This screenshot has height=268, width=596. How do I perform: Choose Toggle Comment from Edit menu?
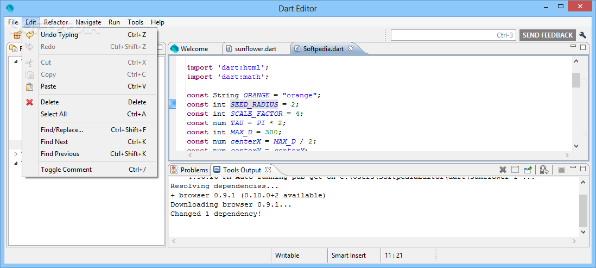click(x=90, y=170)
